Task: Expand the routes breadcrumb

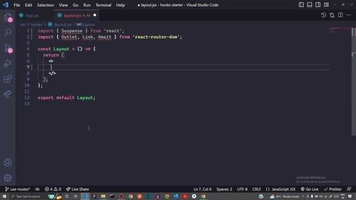Action: (x=36, y=24)
